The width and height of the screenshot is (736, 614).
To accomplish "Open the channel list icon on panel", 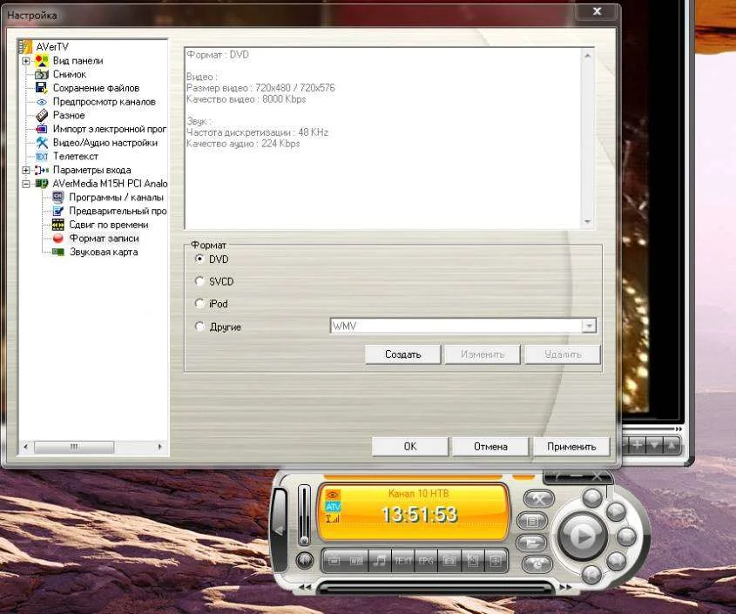I will point(533,521).
